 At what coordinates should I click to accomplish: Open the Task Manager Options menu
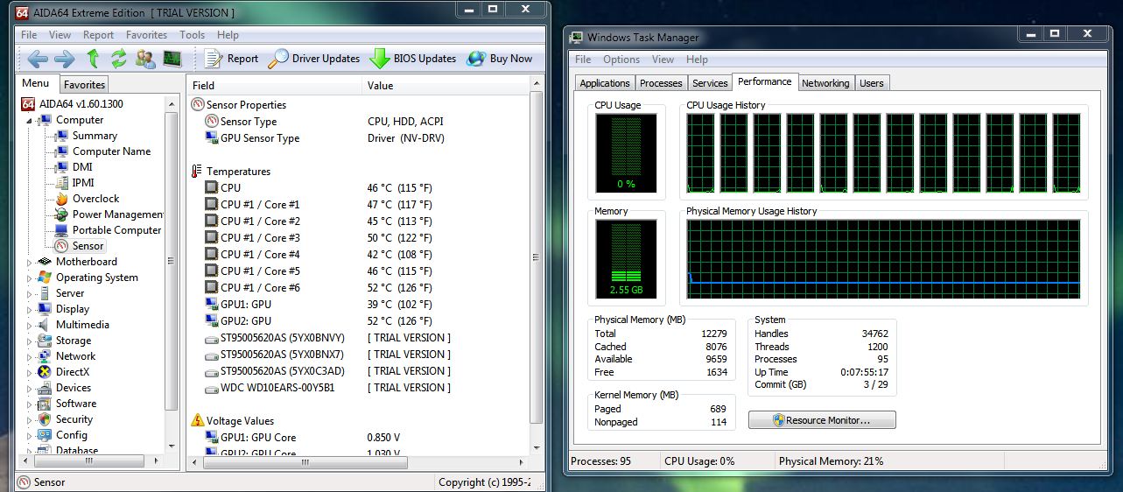click(621, 60)
